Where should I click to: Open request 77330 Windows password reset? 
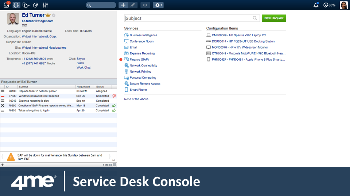pyautogui.click(x=58, y=96)
